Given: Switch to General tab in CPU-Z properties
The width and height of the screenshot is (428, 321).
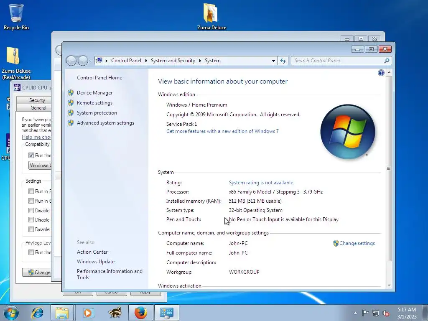Looking at the screenshot, I should coord(34,108).
